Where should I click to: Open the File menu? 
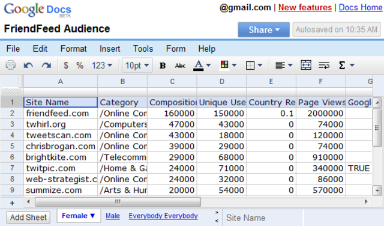tap(13, 49)
